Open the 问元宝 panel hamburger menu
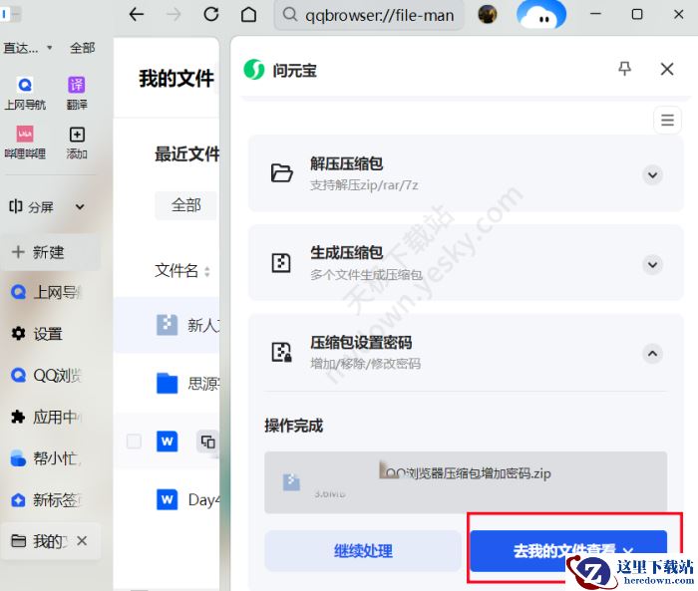This screenshot has height=591, width=698. coord(667,120)
